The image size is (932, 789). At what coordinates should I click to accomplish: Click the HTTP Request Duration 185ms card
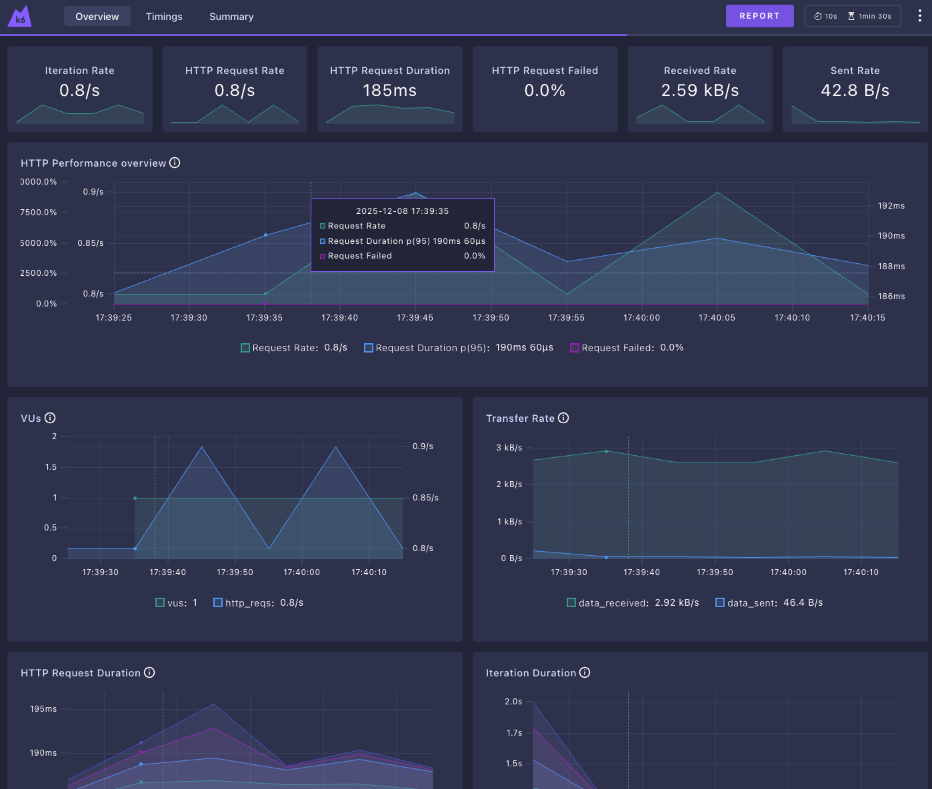click(x=390, y=89)
